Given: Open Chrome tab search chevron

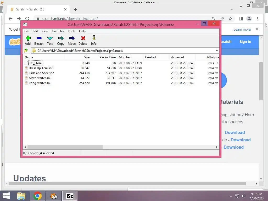Looking at the screenshot, I should (x=231, y=9).
